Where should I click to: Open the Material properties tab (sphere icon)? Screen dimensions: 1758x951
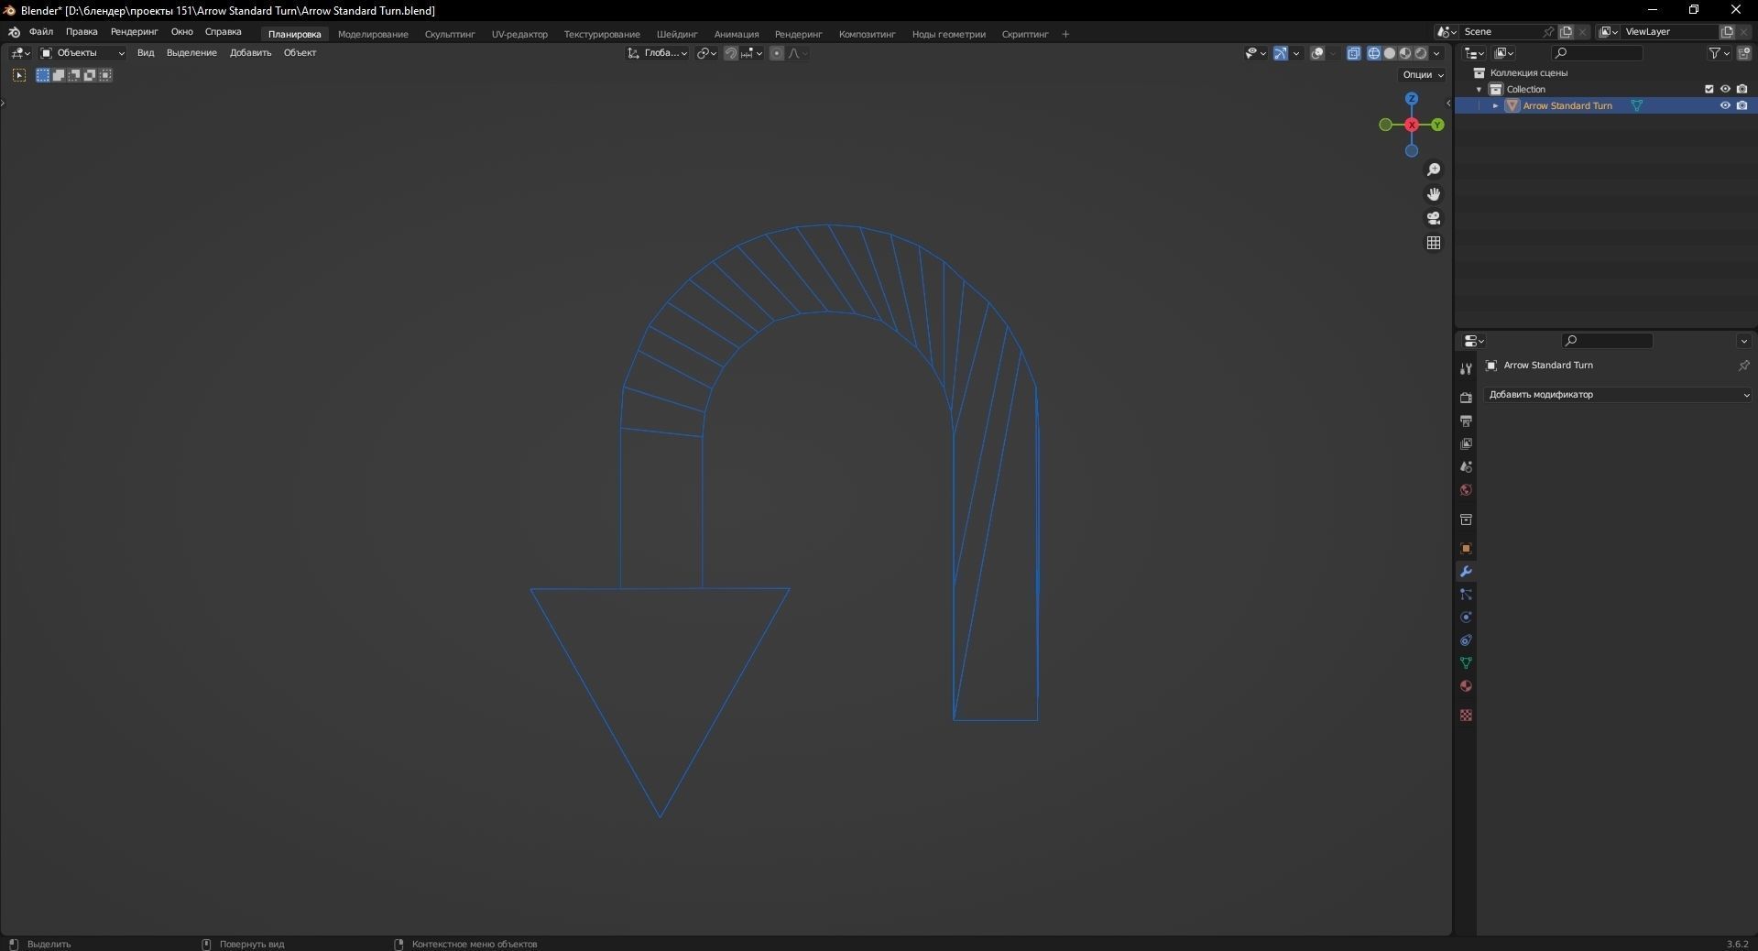[x=1466, y=685]
